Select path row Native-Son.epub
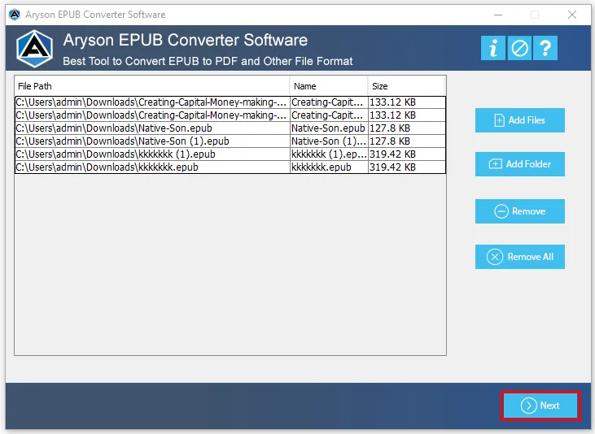 pyautogui.click(x=152, y=128)
